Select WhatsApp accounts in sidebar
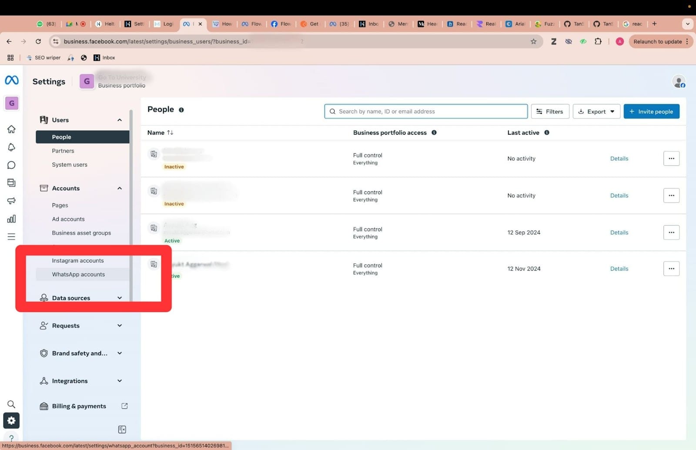The width and height of the screenshot is (696, 450). click(78, 275)
